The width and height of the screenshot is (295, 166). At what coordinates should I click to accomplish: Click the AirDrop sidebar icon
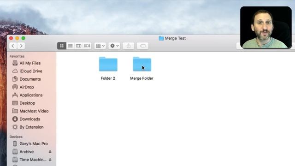pyautogui.click(x=15, y=87)
